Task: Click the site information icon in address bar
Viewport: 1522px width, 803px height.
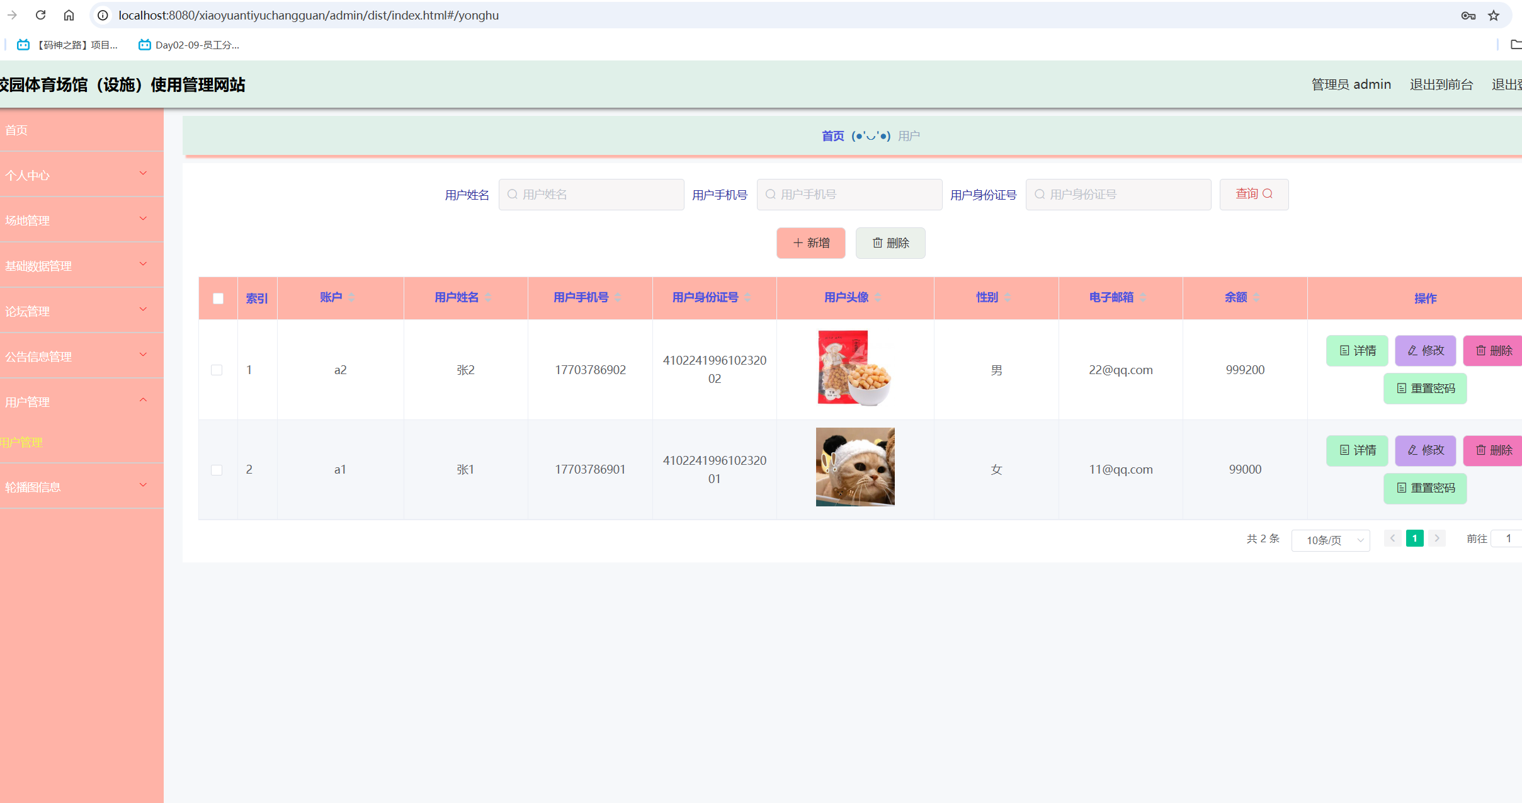Action: coord(103,15)
